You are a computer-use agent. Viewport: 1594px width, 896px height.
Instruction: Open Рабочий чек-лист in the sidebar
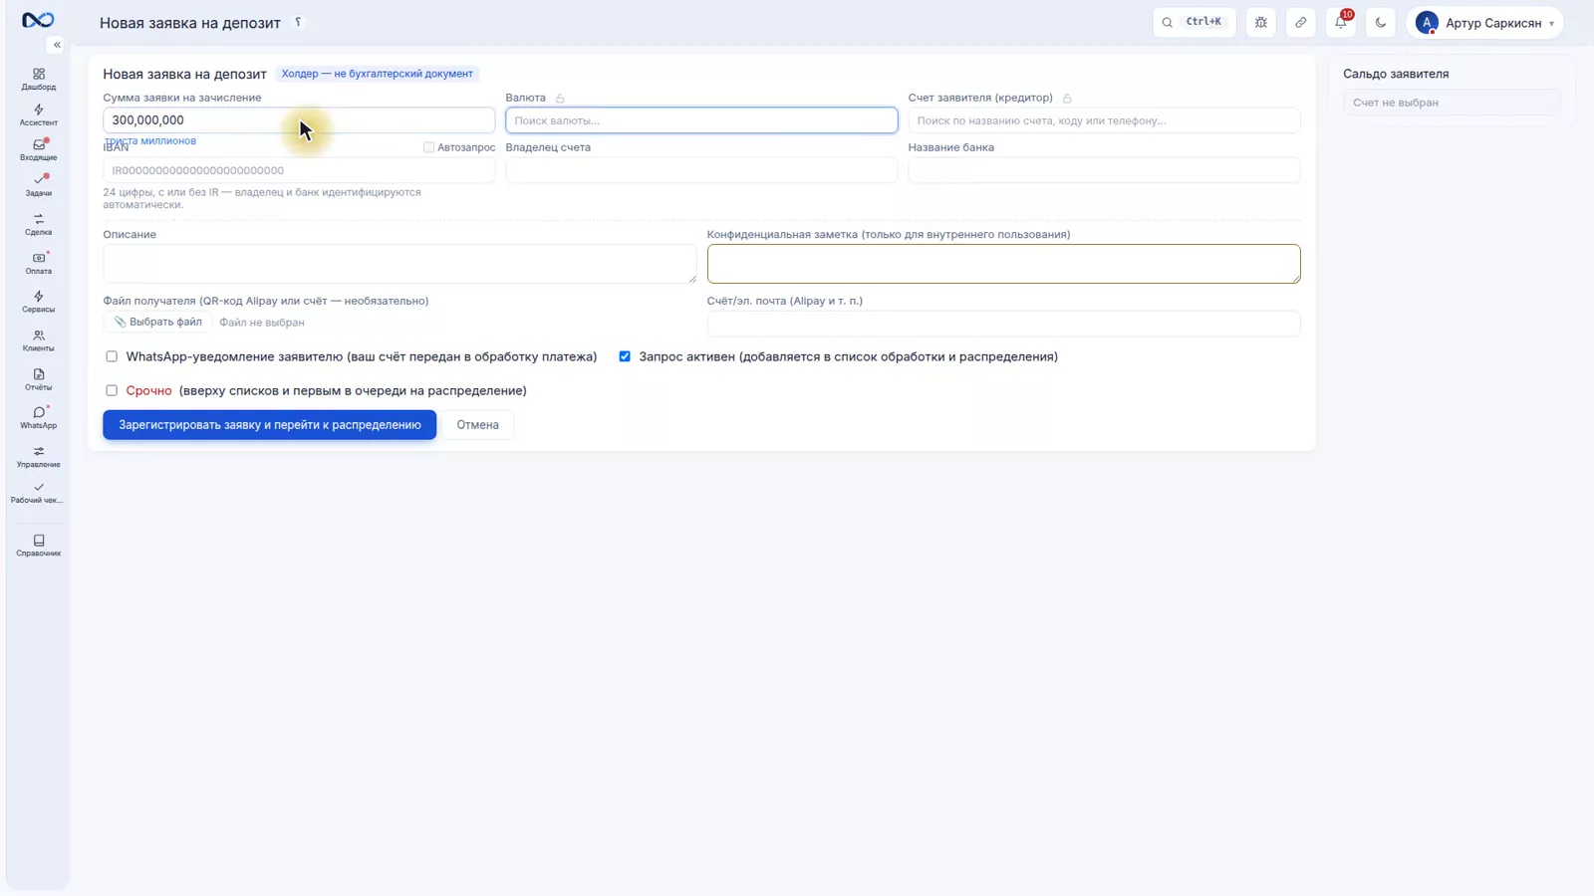tap(39, 493)
